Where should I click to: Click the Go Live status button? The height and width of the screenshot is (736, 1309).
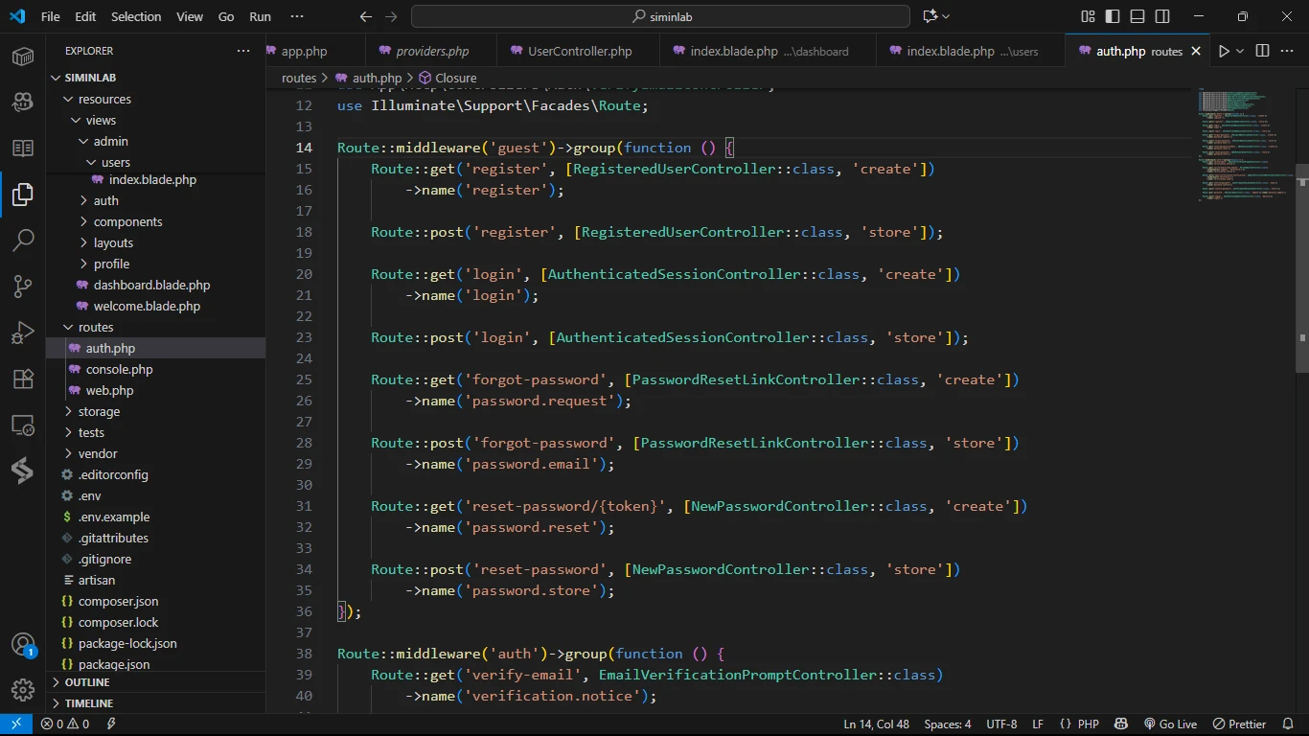[1170, 724]
